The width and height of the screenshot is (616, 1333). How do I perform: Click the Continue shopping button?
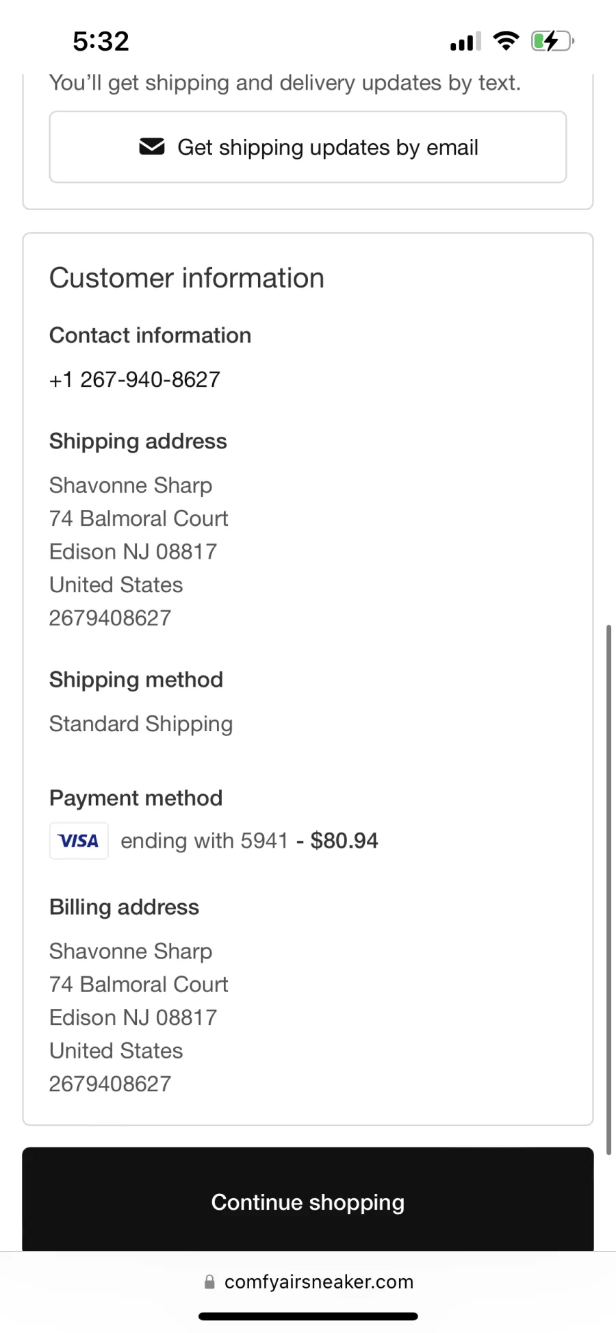pyautogui.click(x=308, y=1202)
